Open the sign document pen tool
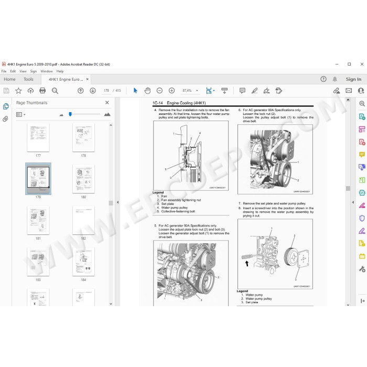 pos(266,91)
